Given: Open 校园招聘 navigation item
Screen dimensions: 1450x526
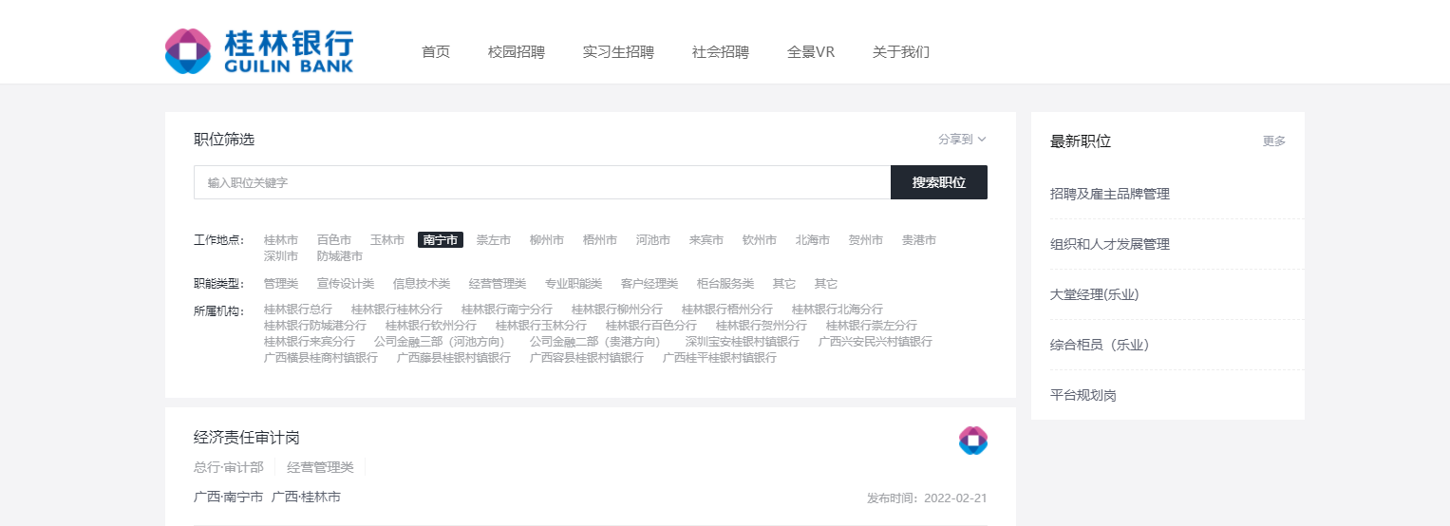Looking at the screenshot, I should tap(517, 52).
